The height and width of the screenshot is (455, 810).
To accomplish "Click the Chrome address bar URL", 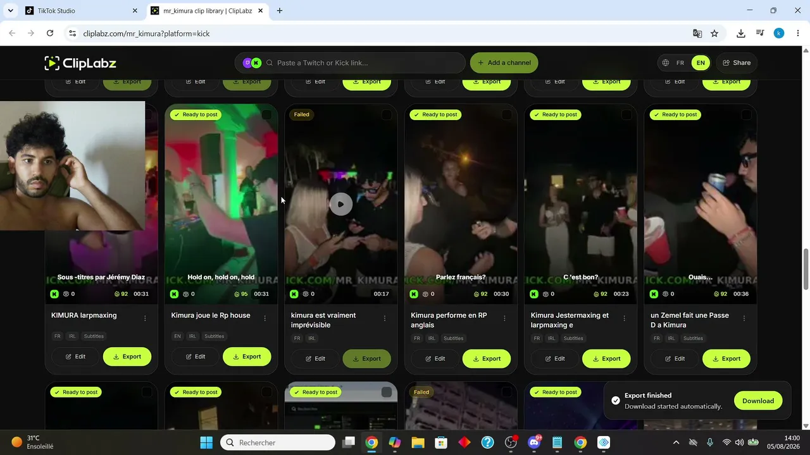I will tap(146, 33).
